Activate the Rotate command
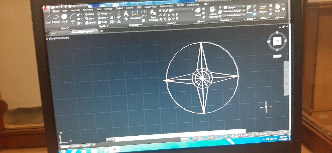332x153 pixels. pos(103,13)
